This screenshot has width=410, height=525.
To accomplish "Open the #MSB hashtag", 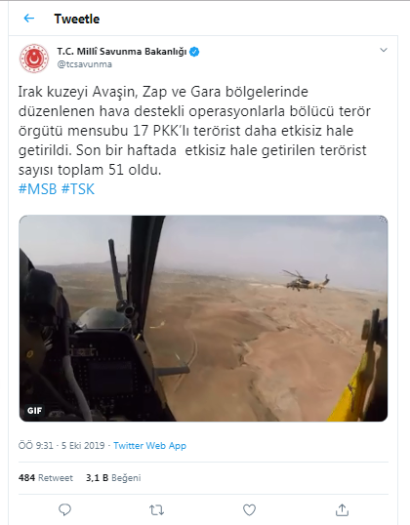I will click(37, 189).
